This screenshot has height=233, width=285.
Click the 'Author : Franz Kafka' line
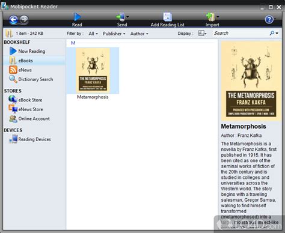[241, 136]
